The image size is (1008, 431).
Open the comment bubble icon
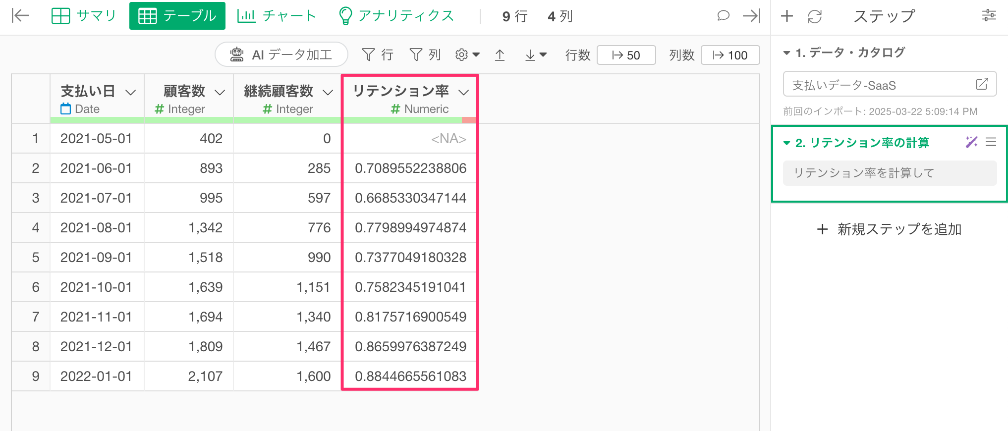(x=723, y=16)
